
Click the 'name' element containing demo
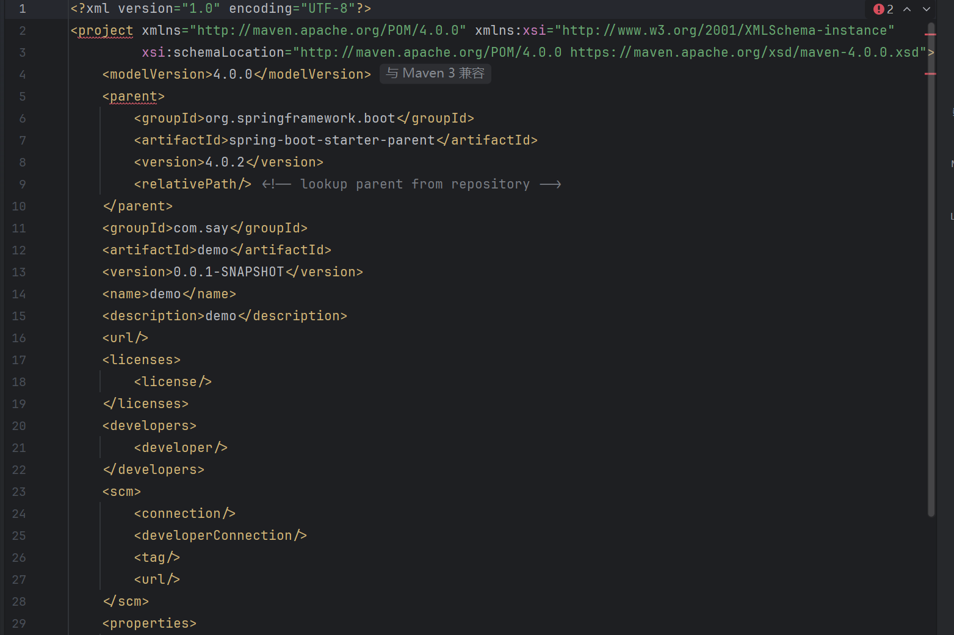pyautogui.click(x=170, y=294)
